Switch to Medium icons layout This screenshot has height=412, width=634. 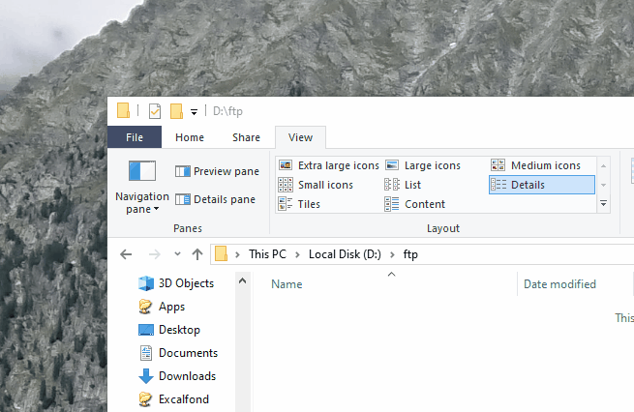tap(535, 165)
